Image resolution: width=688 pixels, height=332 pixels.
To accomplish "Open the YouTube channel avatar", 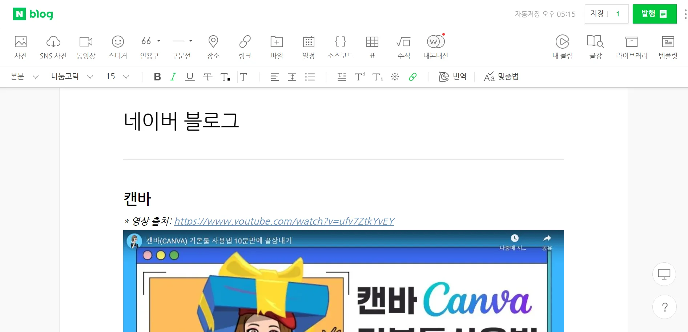I will (134, 241).
